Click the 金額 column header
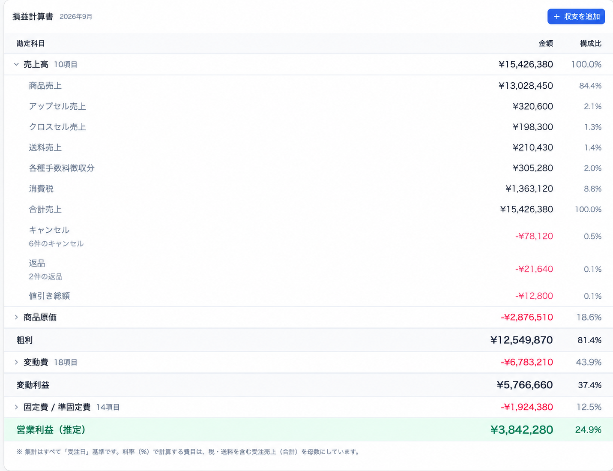Image resolution: width=613 pixels, height=471 pixels. click(546, 43)
